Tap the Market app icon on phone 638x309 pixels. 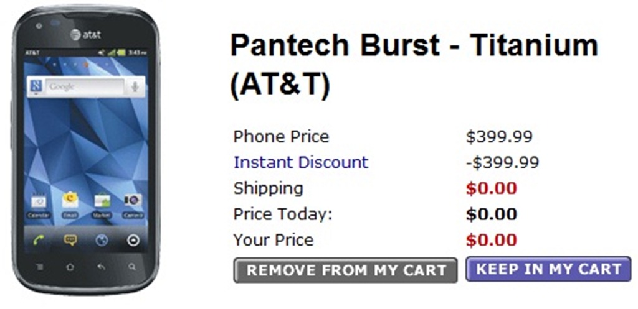click(x=102, y=202)
